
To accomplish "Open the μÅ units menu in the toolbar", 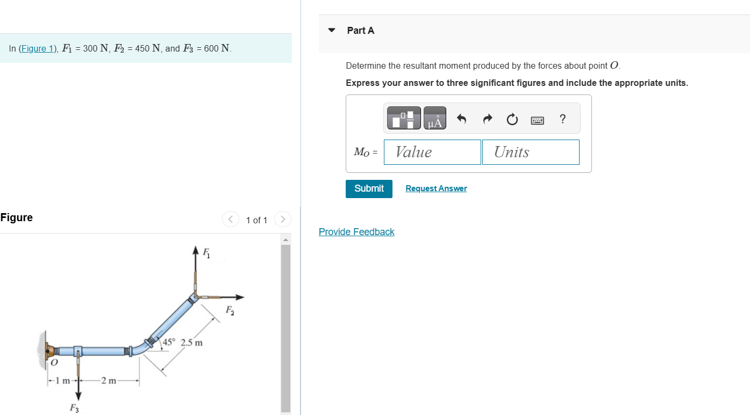I will click(x=433, y=118).
